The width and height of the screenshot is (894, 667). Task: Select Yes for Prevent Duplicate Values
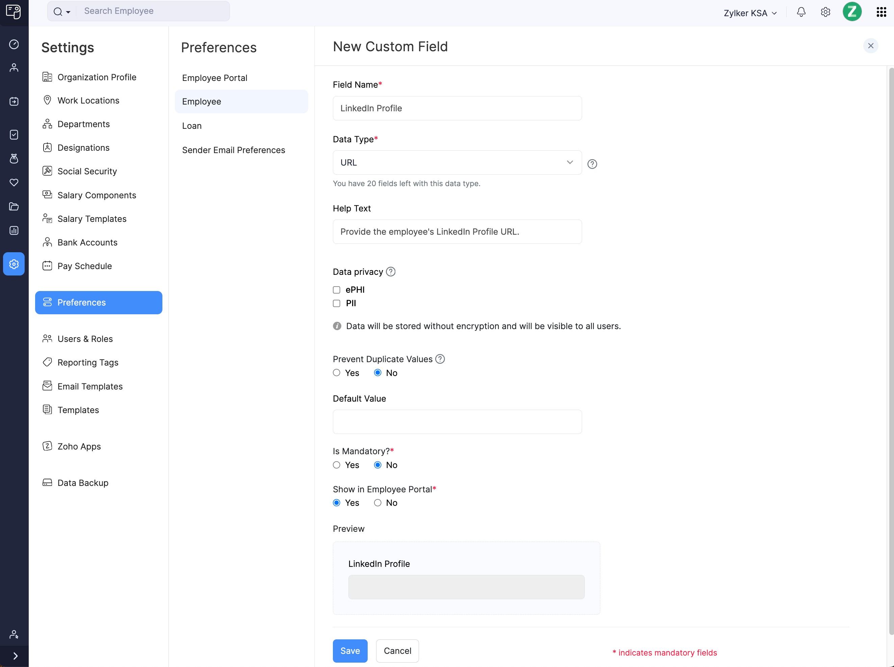336,373
